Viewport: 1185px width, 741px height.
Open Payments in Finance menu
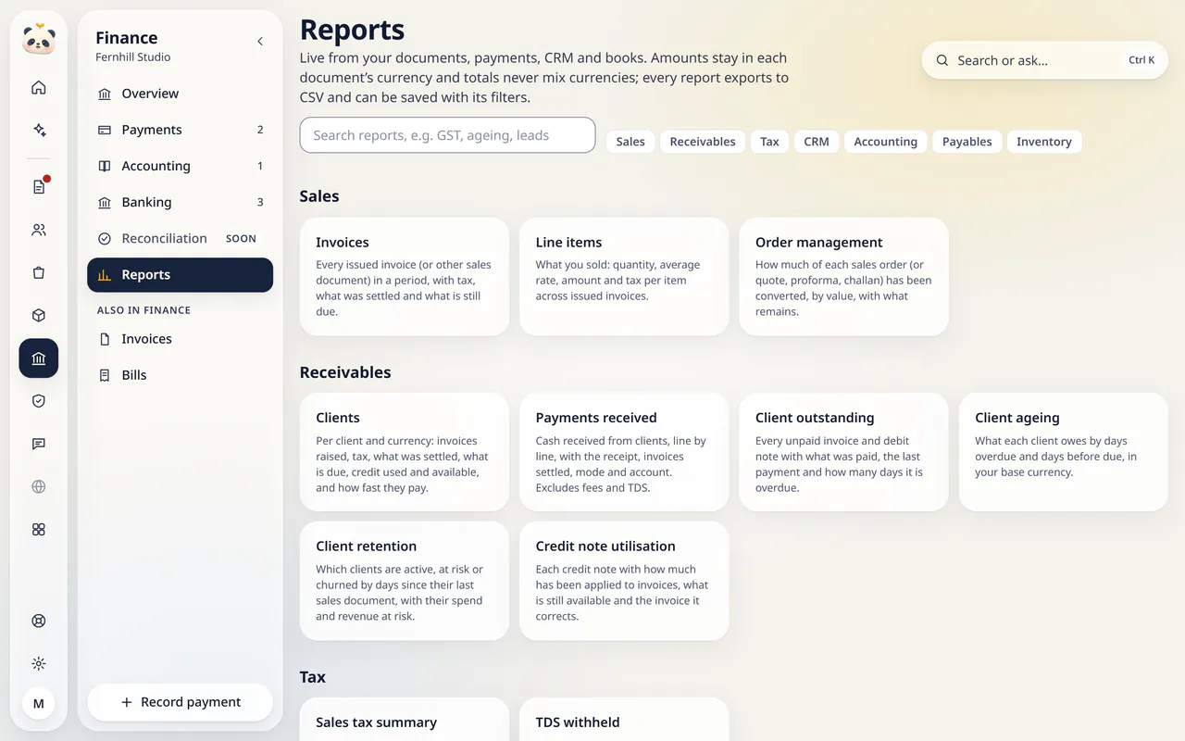point(181,130)
